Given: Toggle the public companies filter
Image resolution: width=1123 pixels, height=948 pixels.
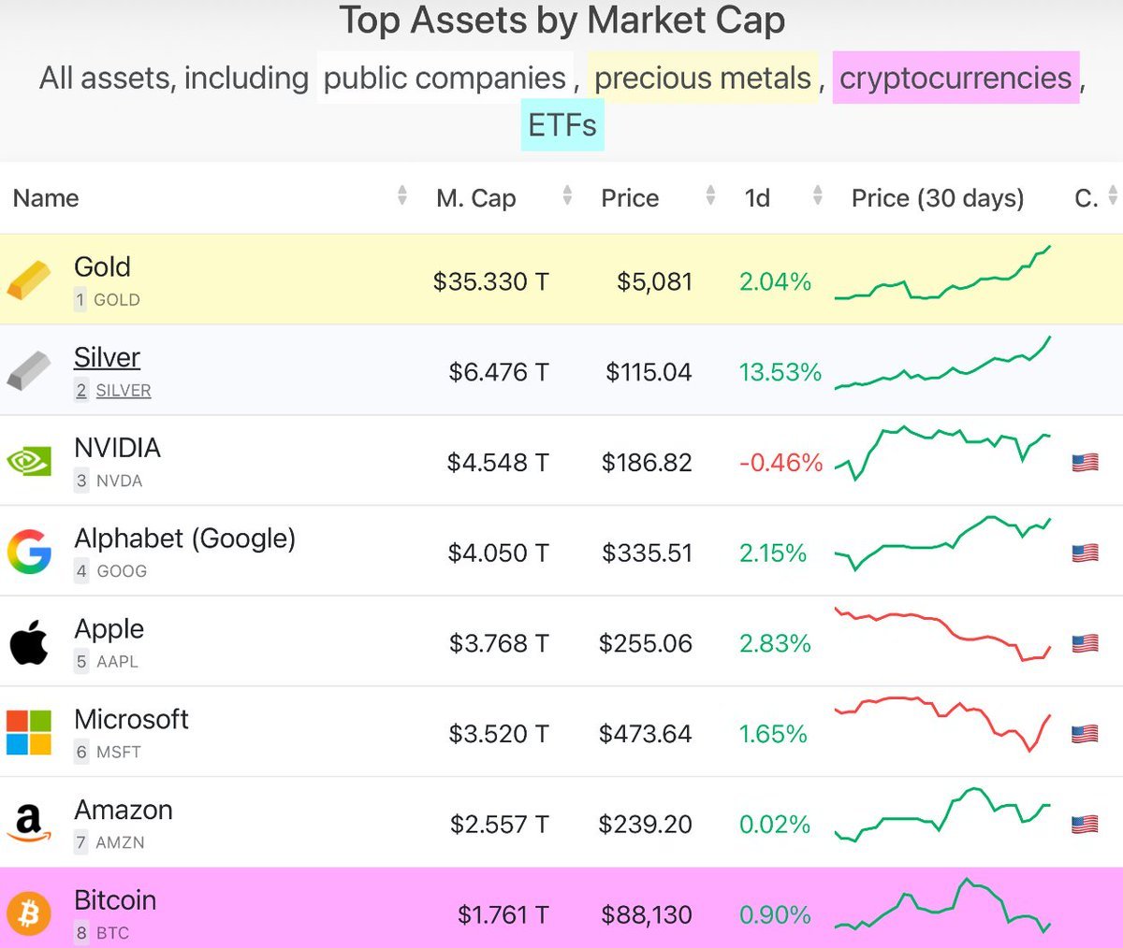Looking at the screenshot, I should click(445, 78).
